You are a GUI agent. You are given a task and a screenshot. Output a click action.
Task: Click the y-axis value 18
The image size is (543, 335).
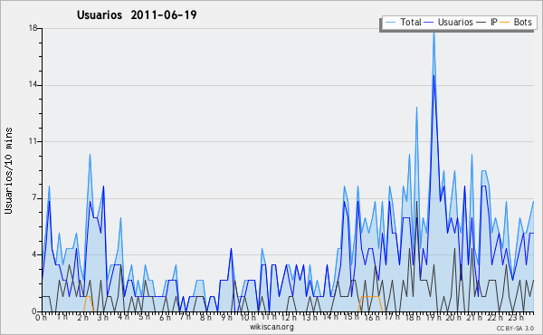point(33,28)
